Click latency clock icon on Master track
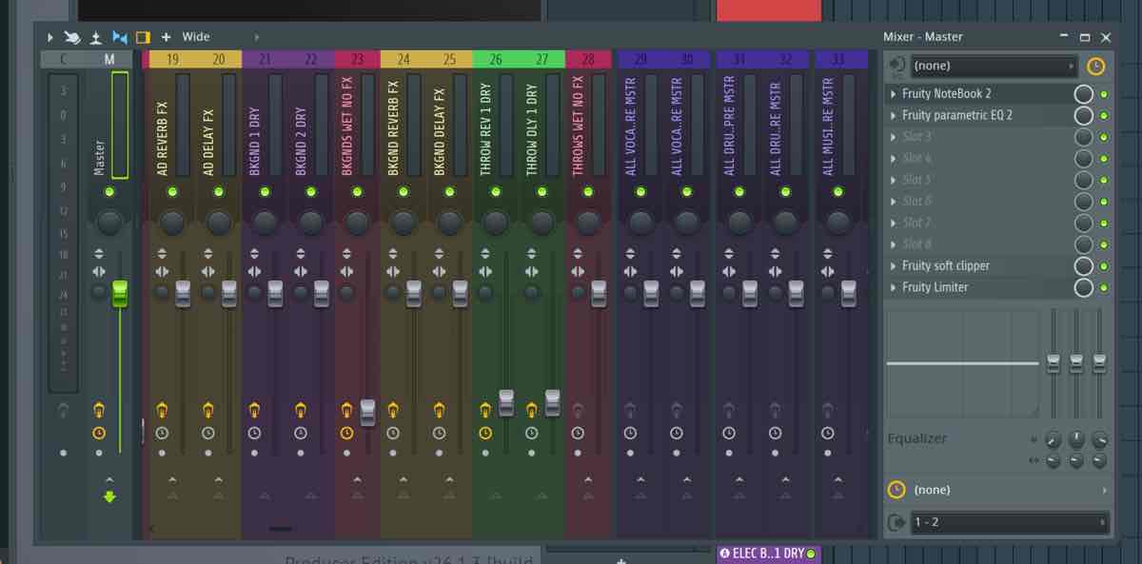1142x564 pixels. coord(99,433)
